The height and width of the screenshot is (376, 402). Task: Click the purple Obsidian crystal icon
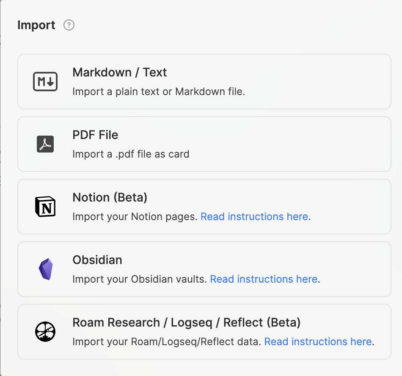(x=45, y=269)
